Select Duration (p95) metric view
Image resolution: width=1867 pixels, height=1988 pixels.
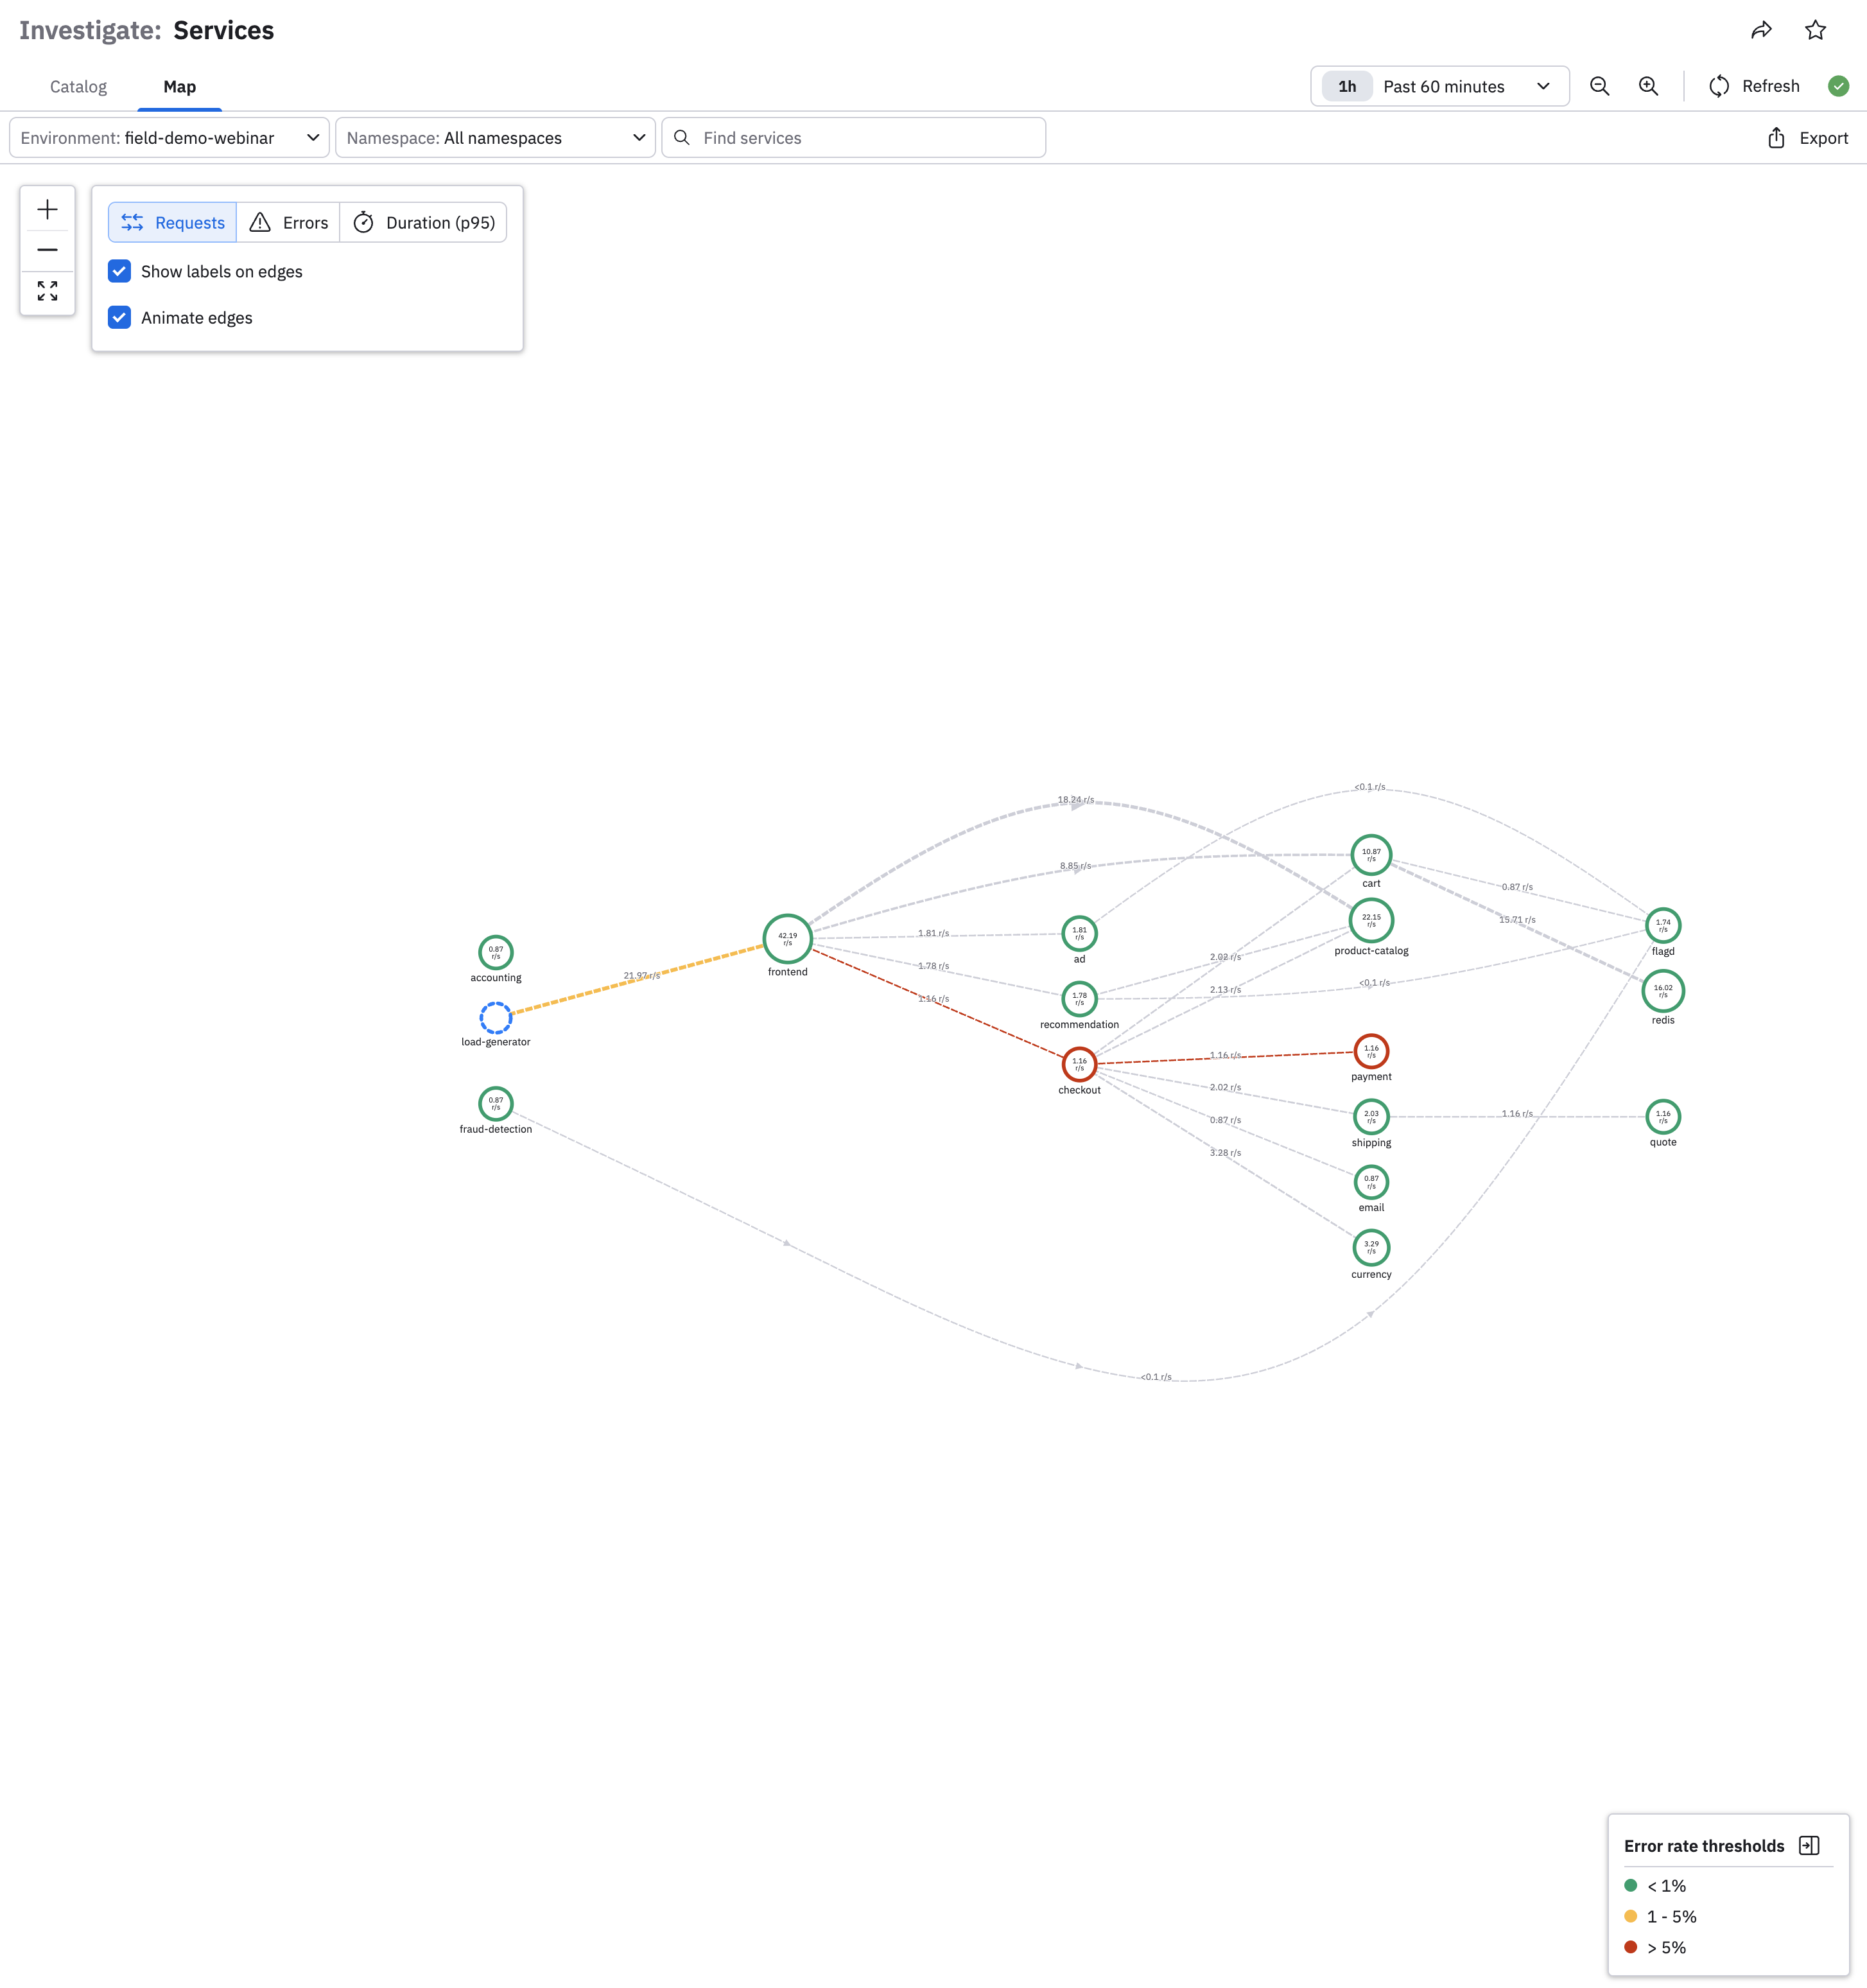(x=424, y=222)
